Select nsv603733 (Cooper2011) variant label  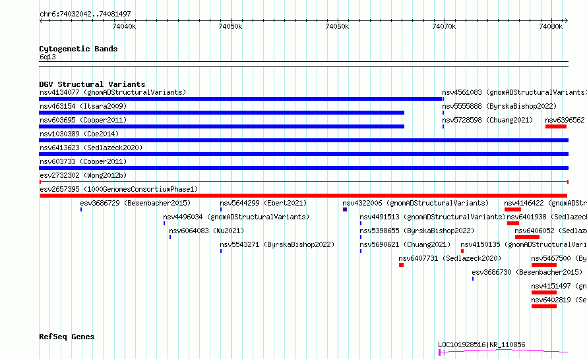(x=83, y=161)
